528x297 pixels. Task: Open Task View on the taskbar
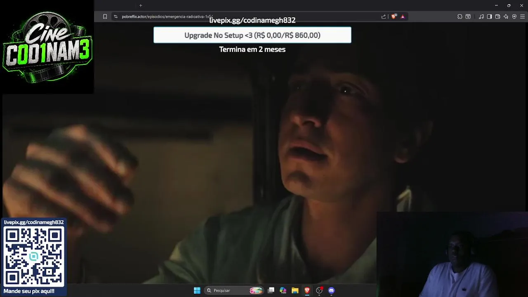click(x=271, y=290)
